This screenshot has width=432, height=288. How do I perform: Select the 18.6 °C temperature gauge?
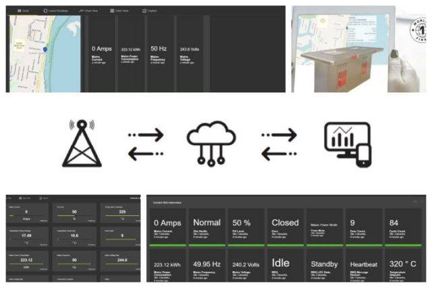click(x=74, y=237)
